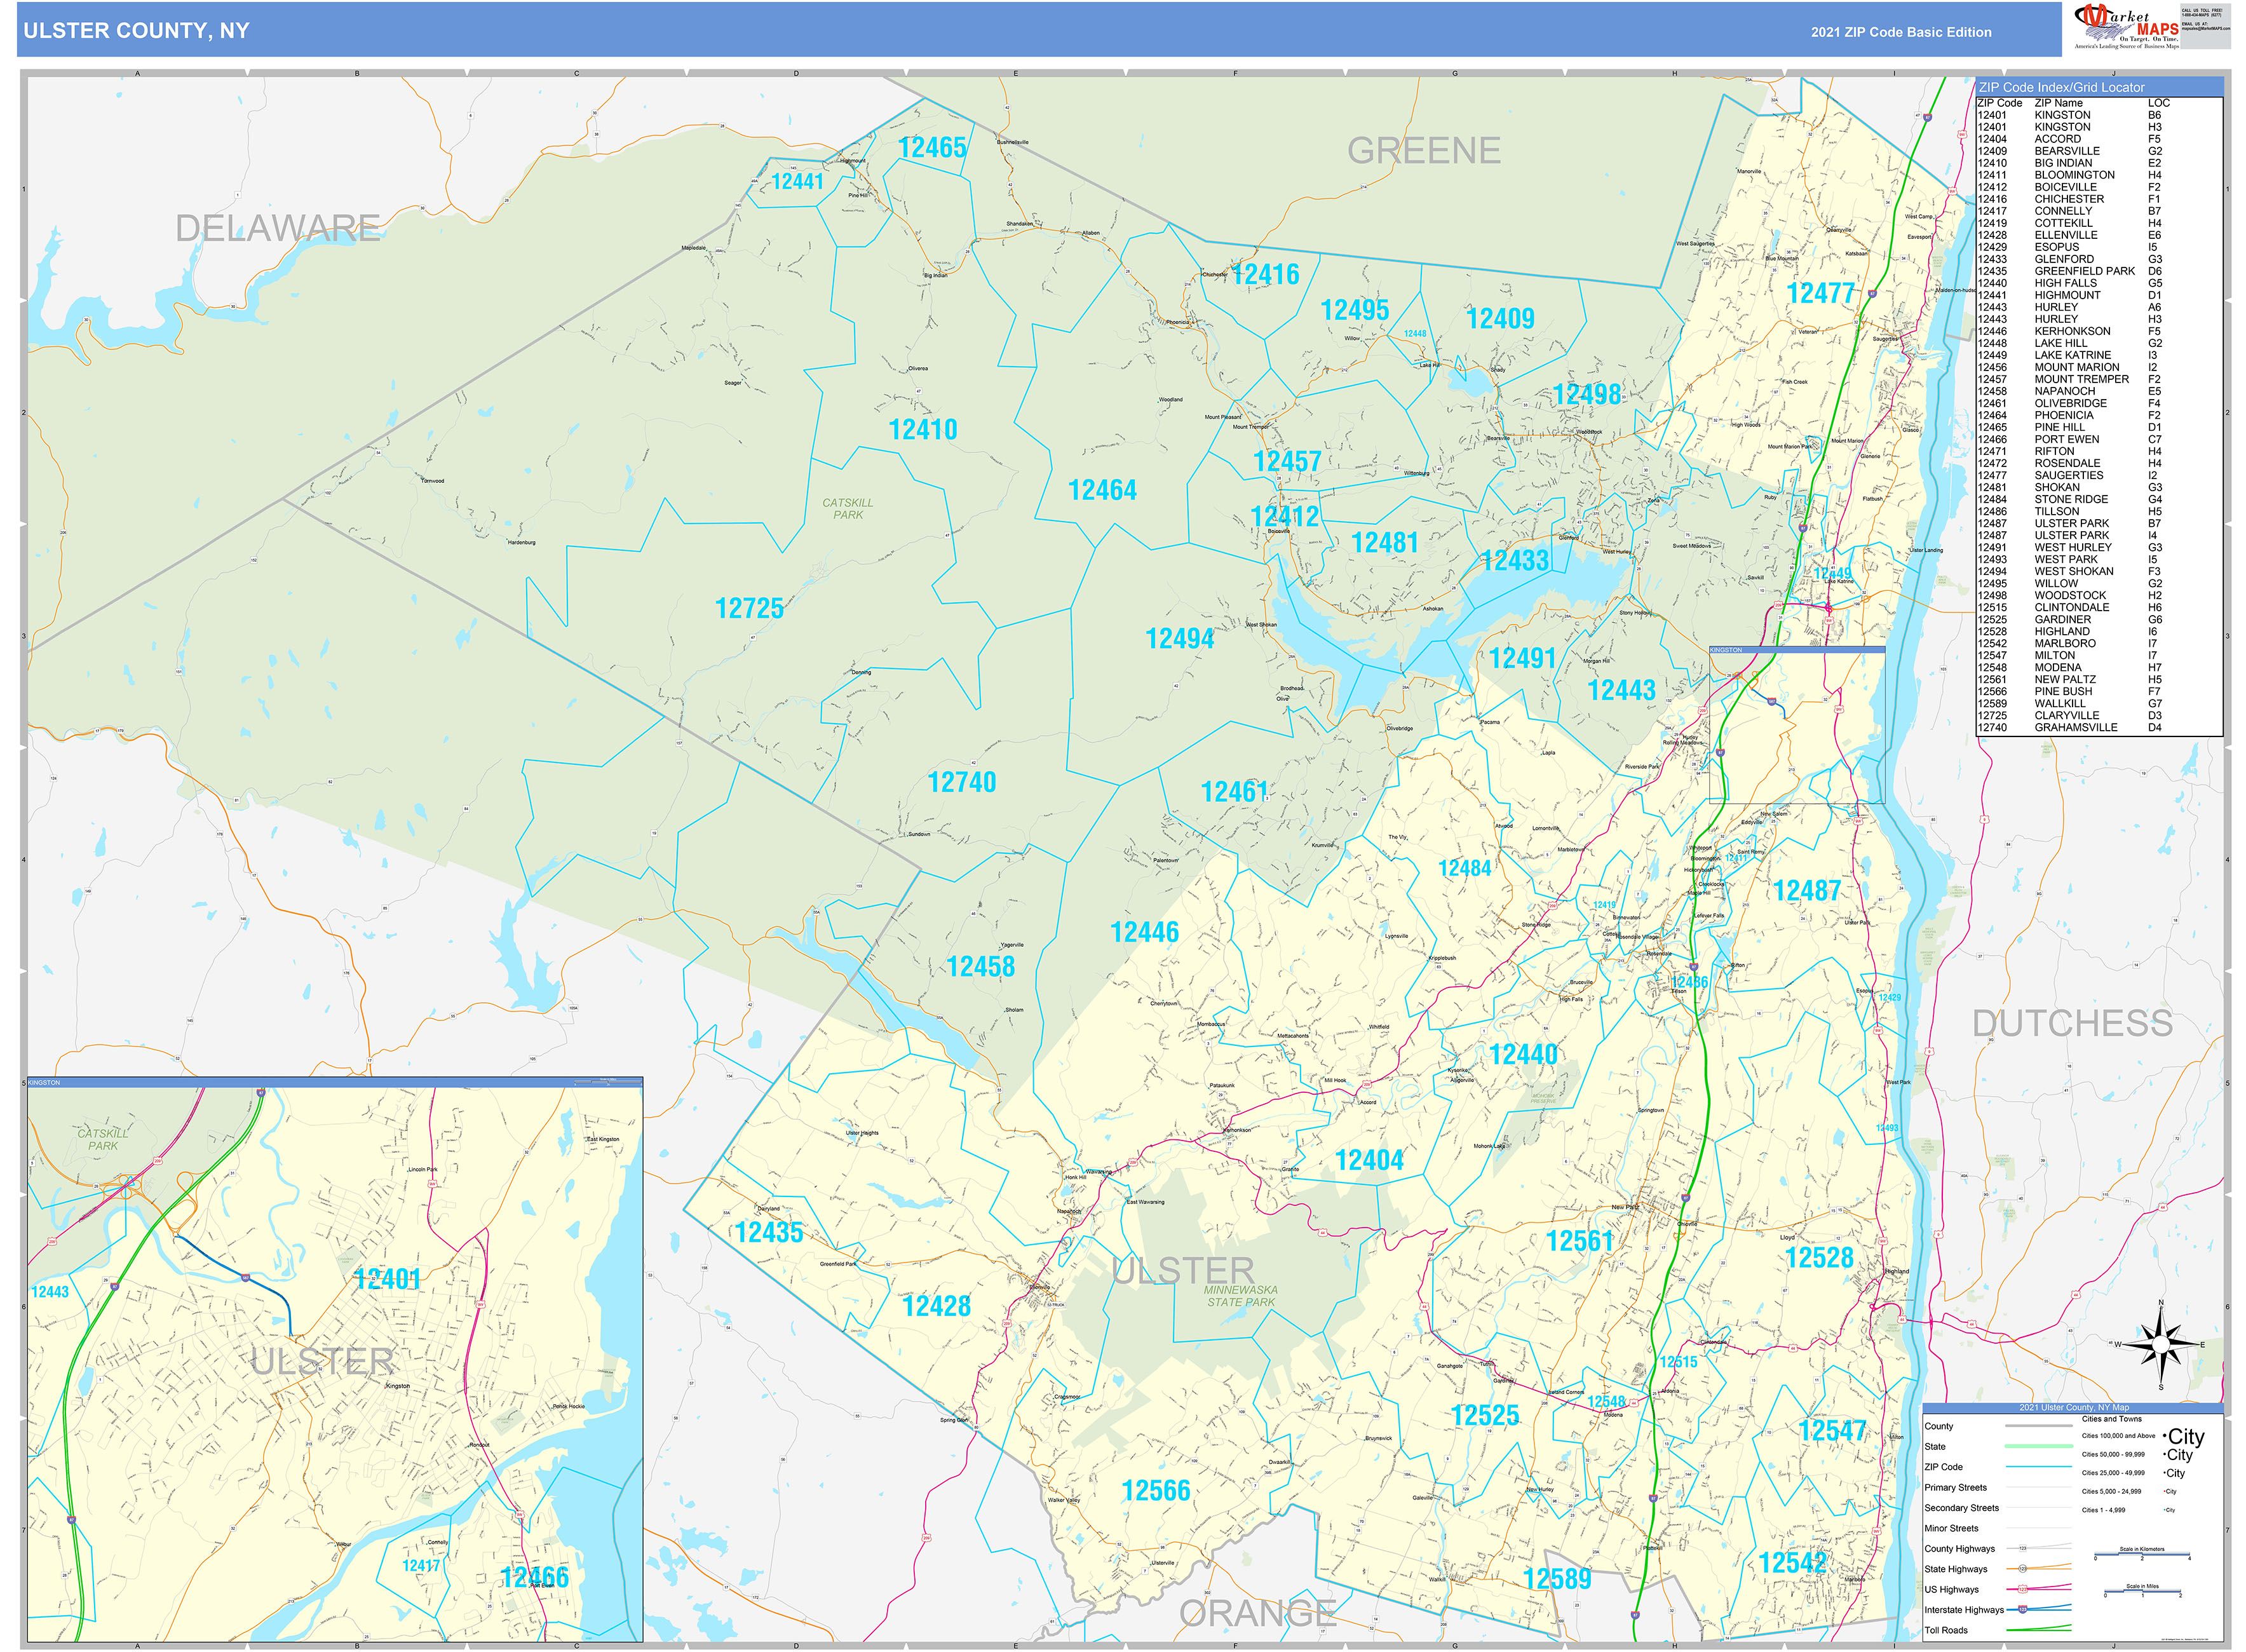This screenshot has width=2246, height=1652.
Task: Click the Scale in Miles bar
Action: click(2143, 1591)
